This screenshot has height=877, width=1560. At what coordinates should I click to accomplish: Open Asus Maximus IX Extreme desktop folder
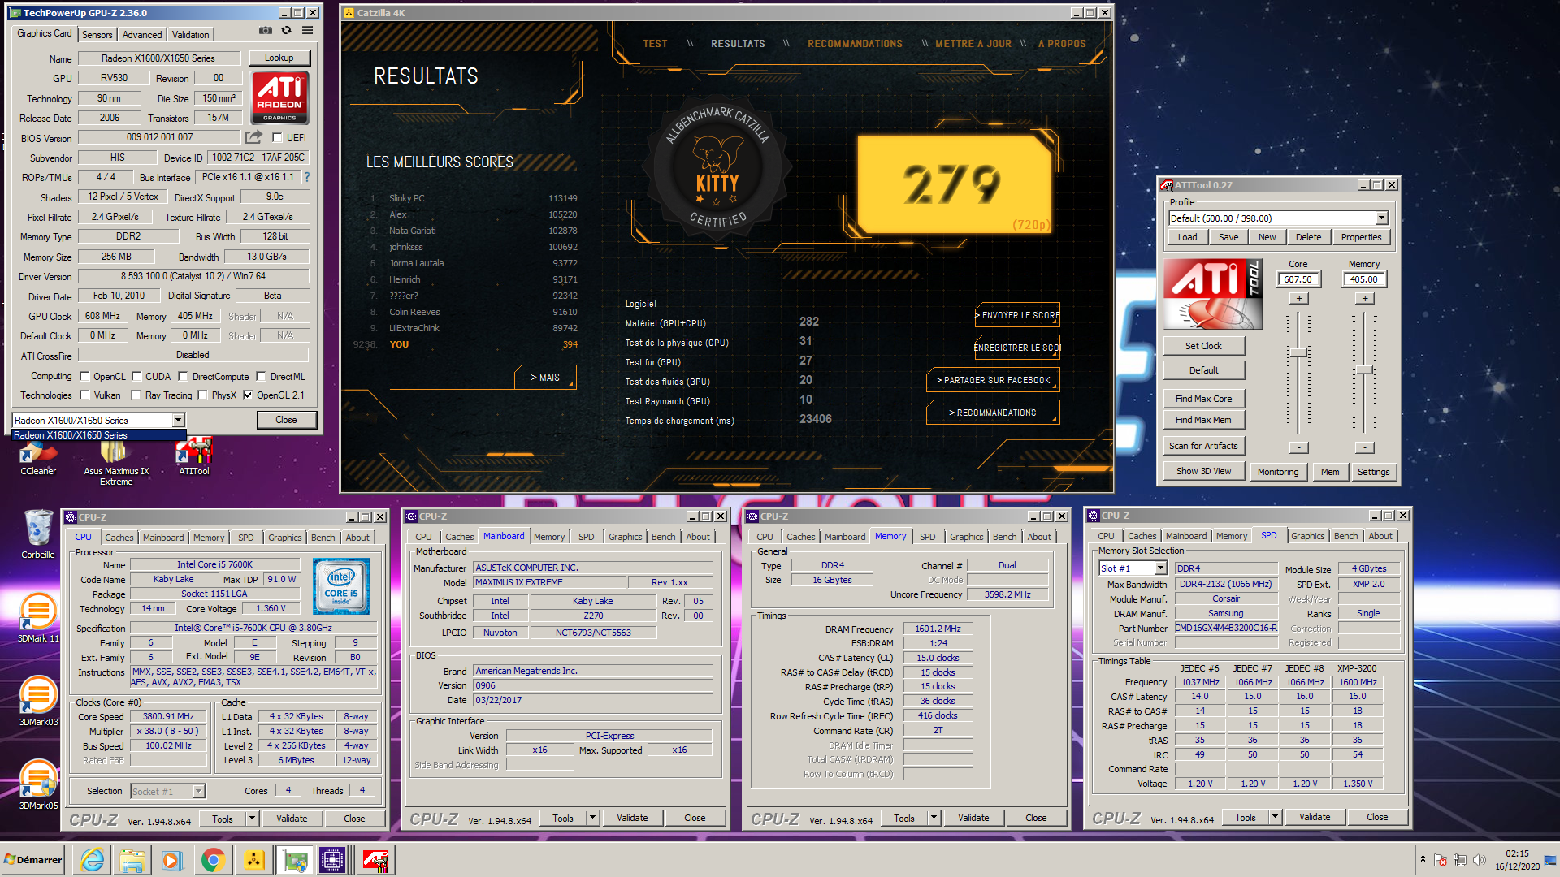pos(116,461)
